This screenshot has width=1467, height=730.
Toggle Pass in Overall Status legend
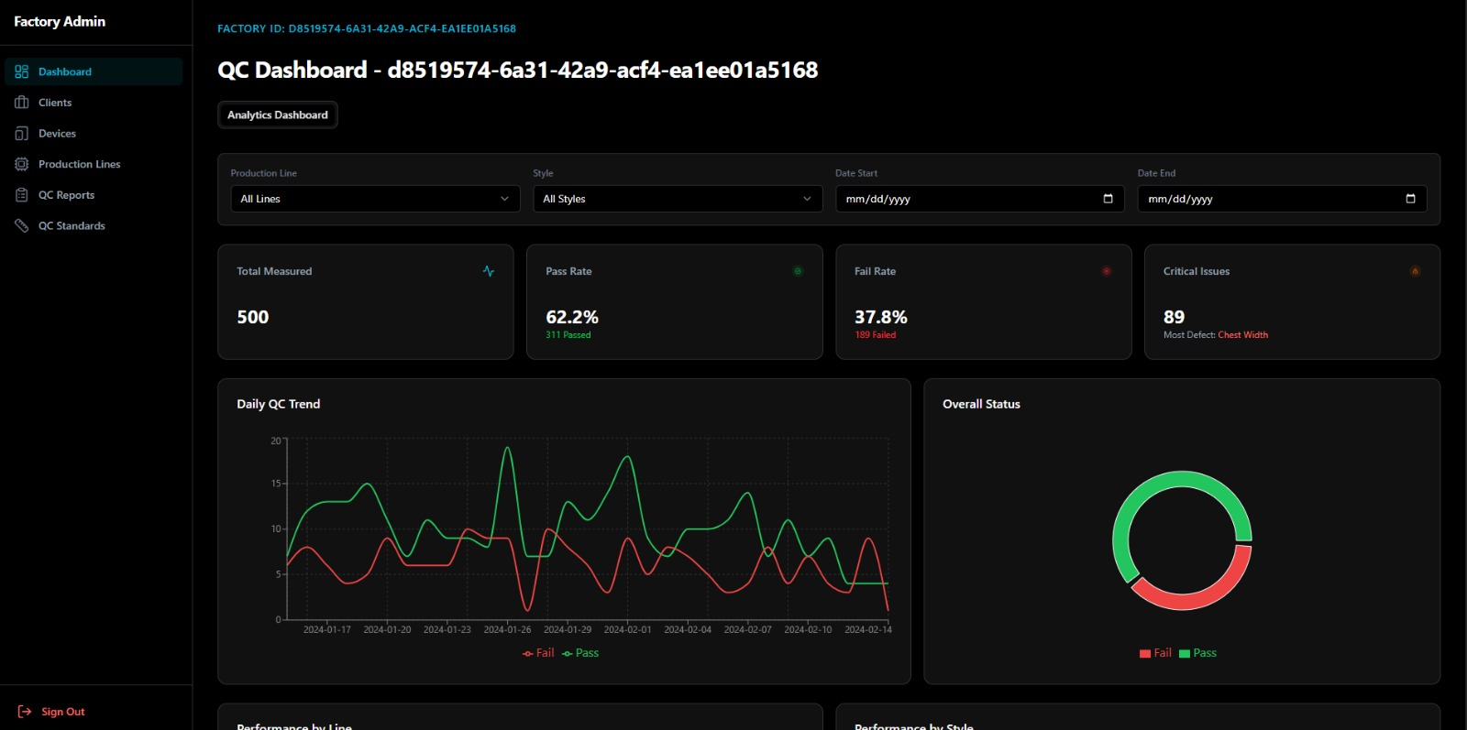pos(1197,653)
